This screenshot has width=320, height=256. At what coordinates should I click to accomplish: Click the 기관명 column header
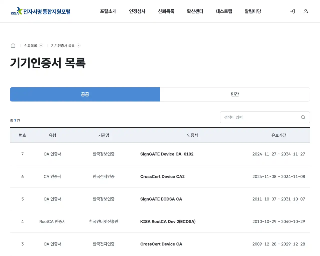pyautogui.click(x=104, y=135)
